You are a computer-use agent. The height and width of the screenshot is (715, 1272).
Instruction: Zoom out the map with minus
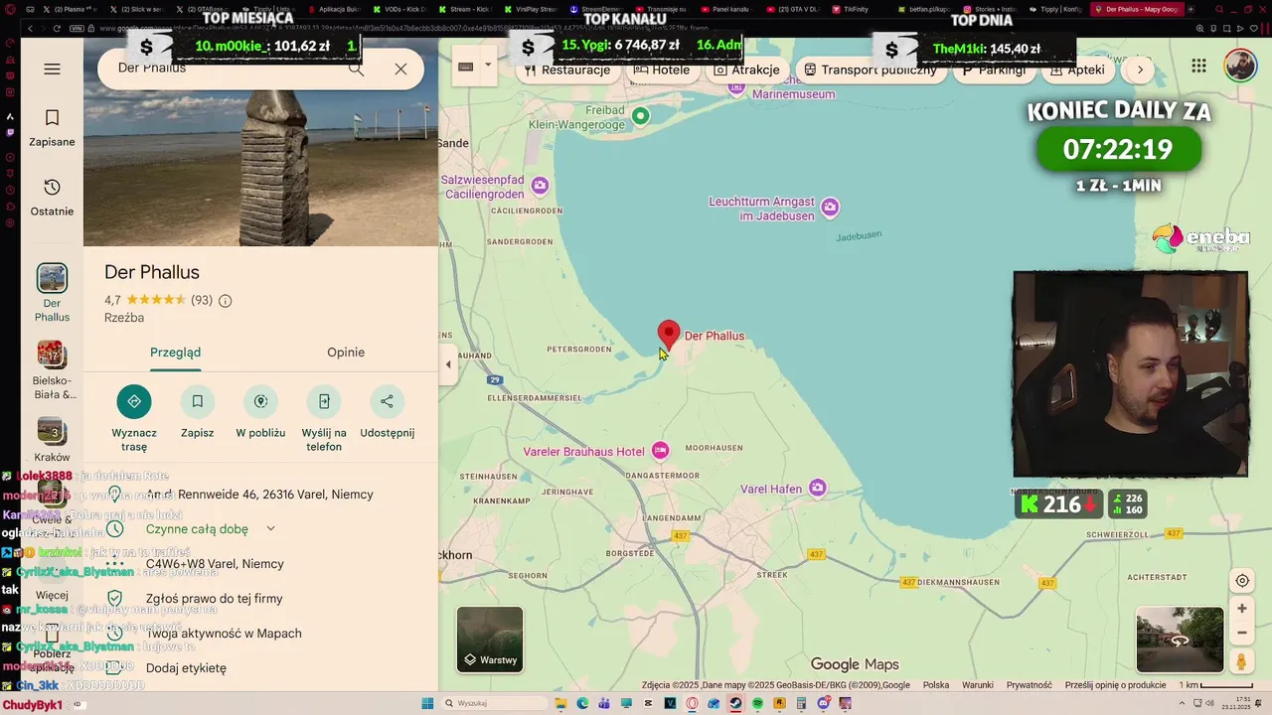pos(1242,633)
